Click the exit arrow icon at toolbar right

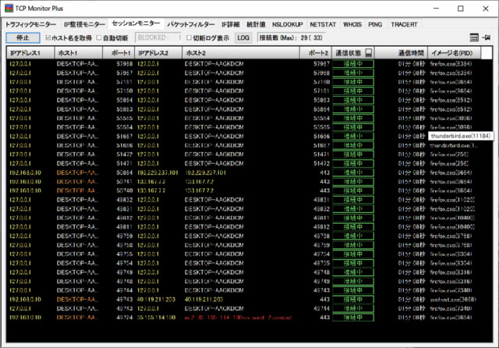[x=487, y=37]
